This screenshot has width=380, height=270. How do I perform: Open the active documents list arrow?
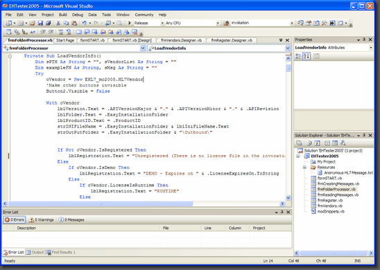pos(281,40)
